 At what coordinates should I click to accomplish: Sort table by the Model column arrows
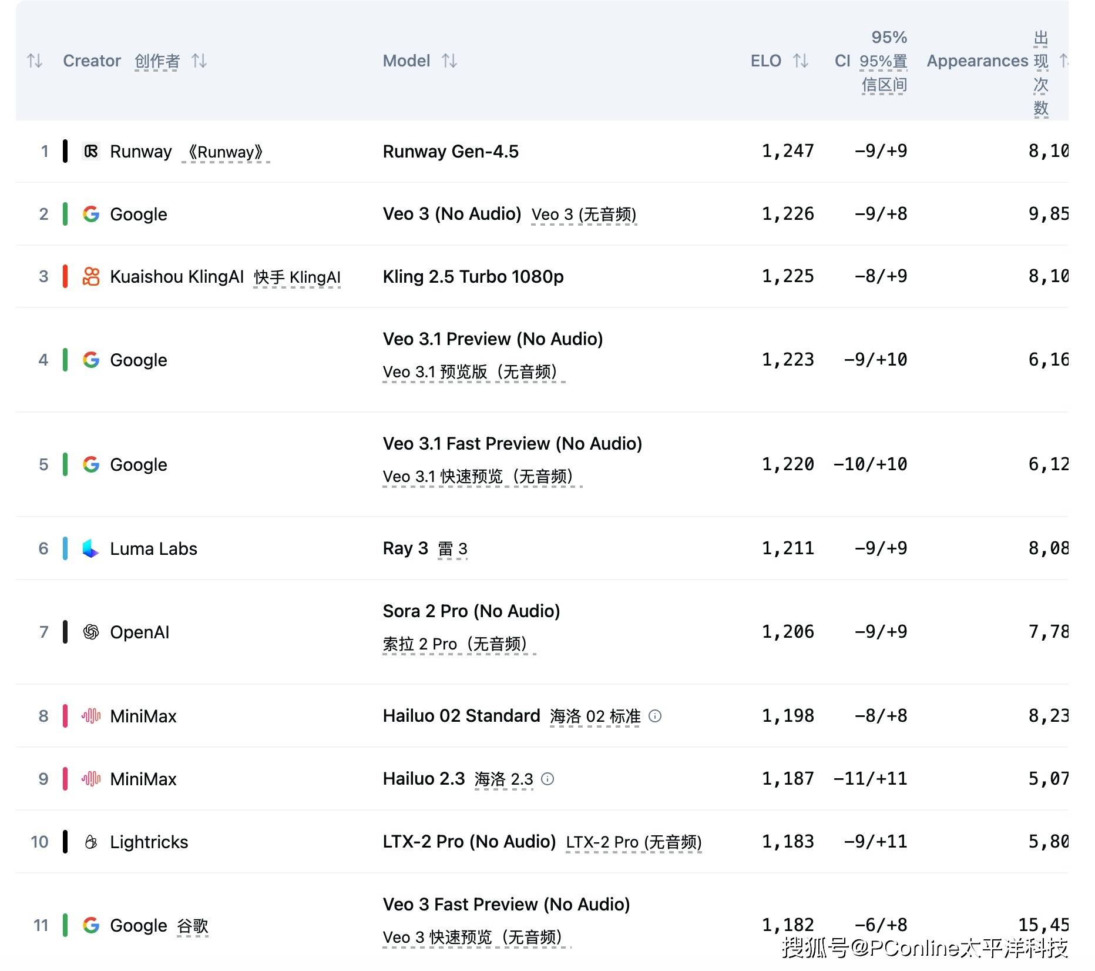tap(449, 61)
